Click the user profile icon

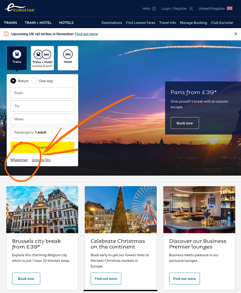coord(191,8)
